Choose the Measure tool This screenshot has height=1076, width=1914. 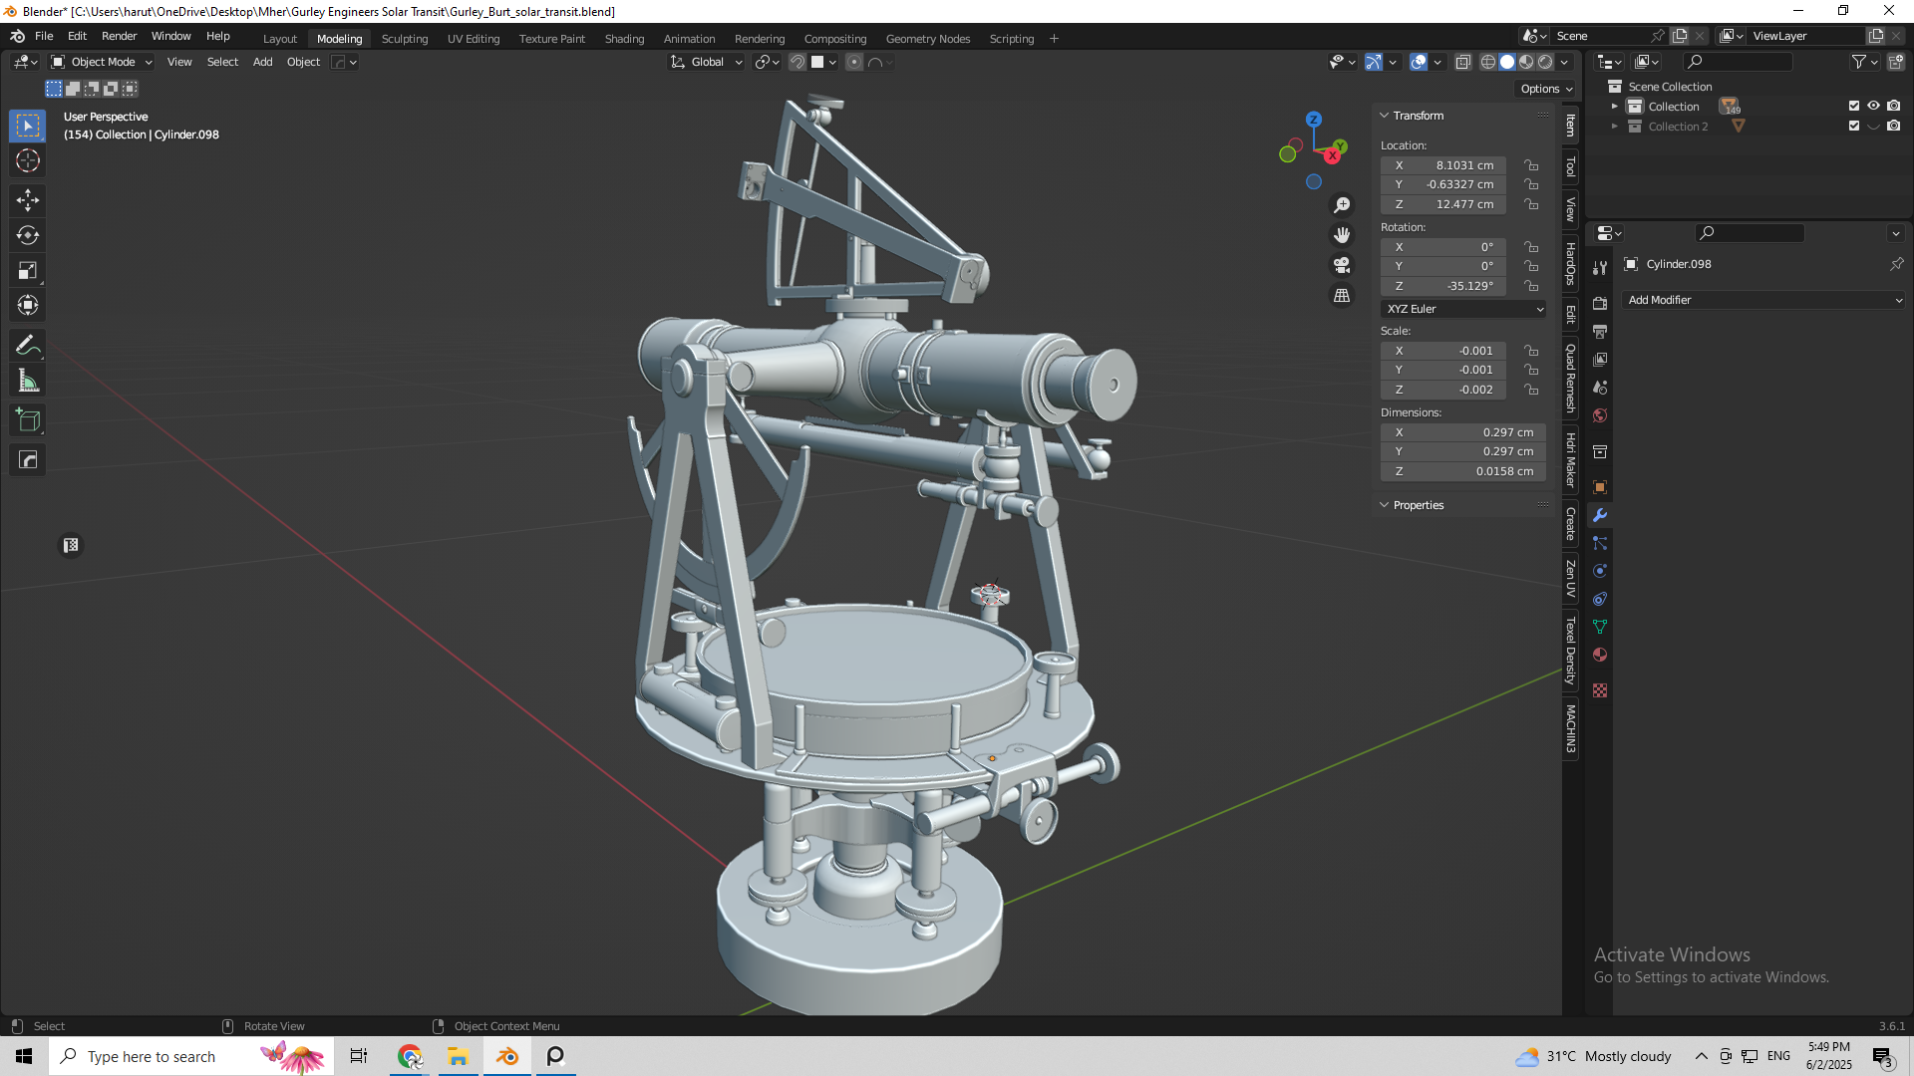pyautogui.click(x=28, y=381)
